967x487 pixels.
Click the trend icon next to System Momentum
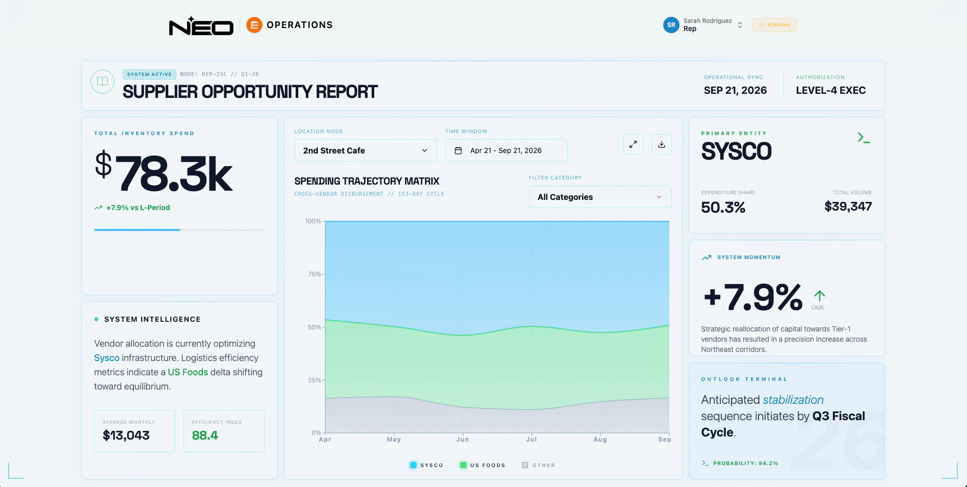click(x=707, y=258)
